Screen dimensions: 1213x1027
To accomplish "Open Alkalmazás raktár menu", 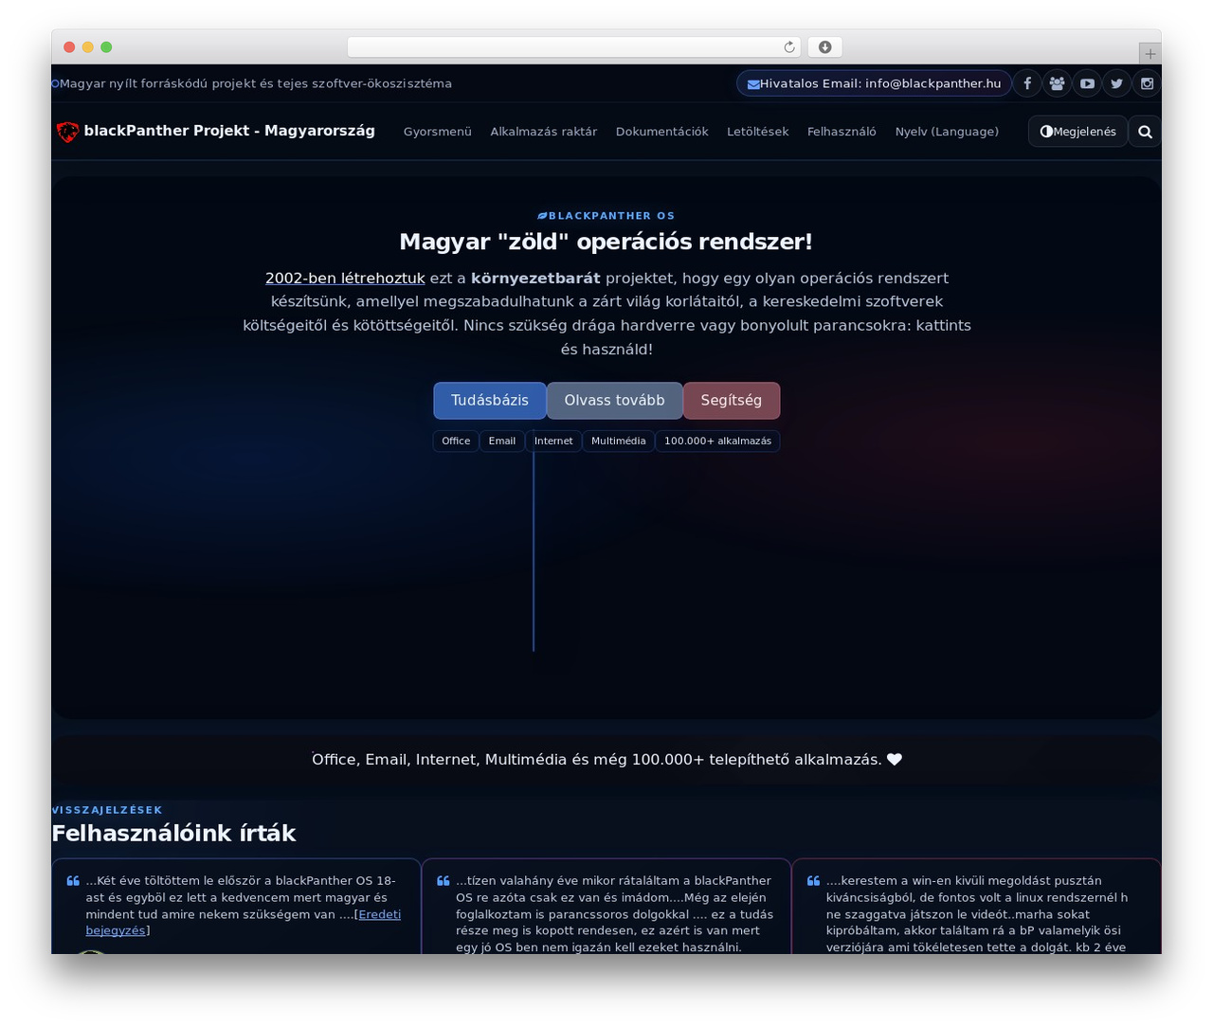I will pyautogui.click(x=543, y=132).
